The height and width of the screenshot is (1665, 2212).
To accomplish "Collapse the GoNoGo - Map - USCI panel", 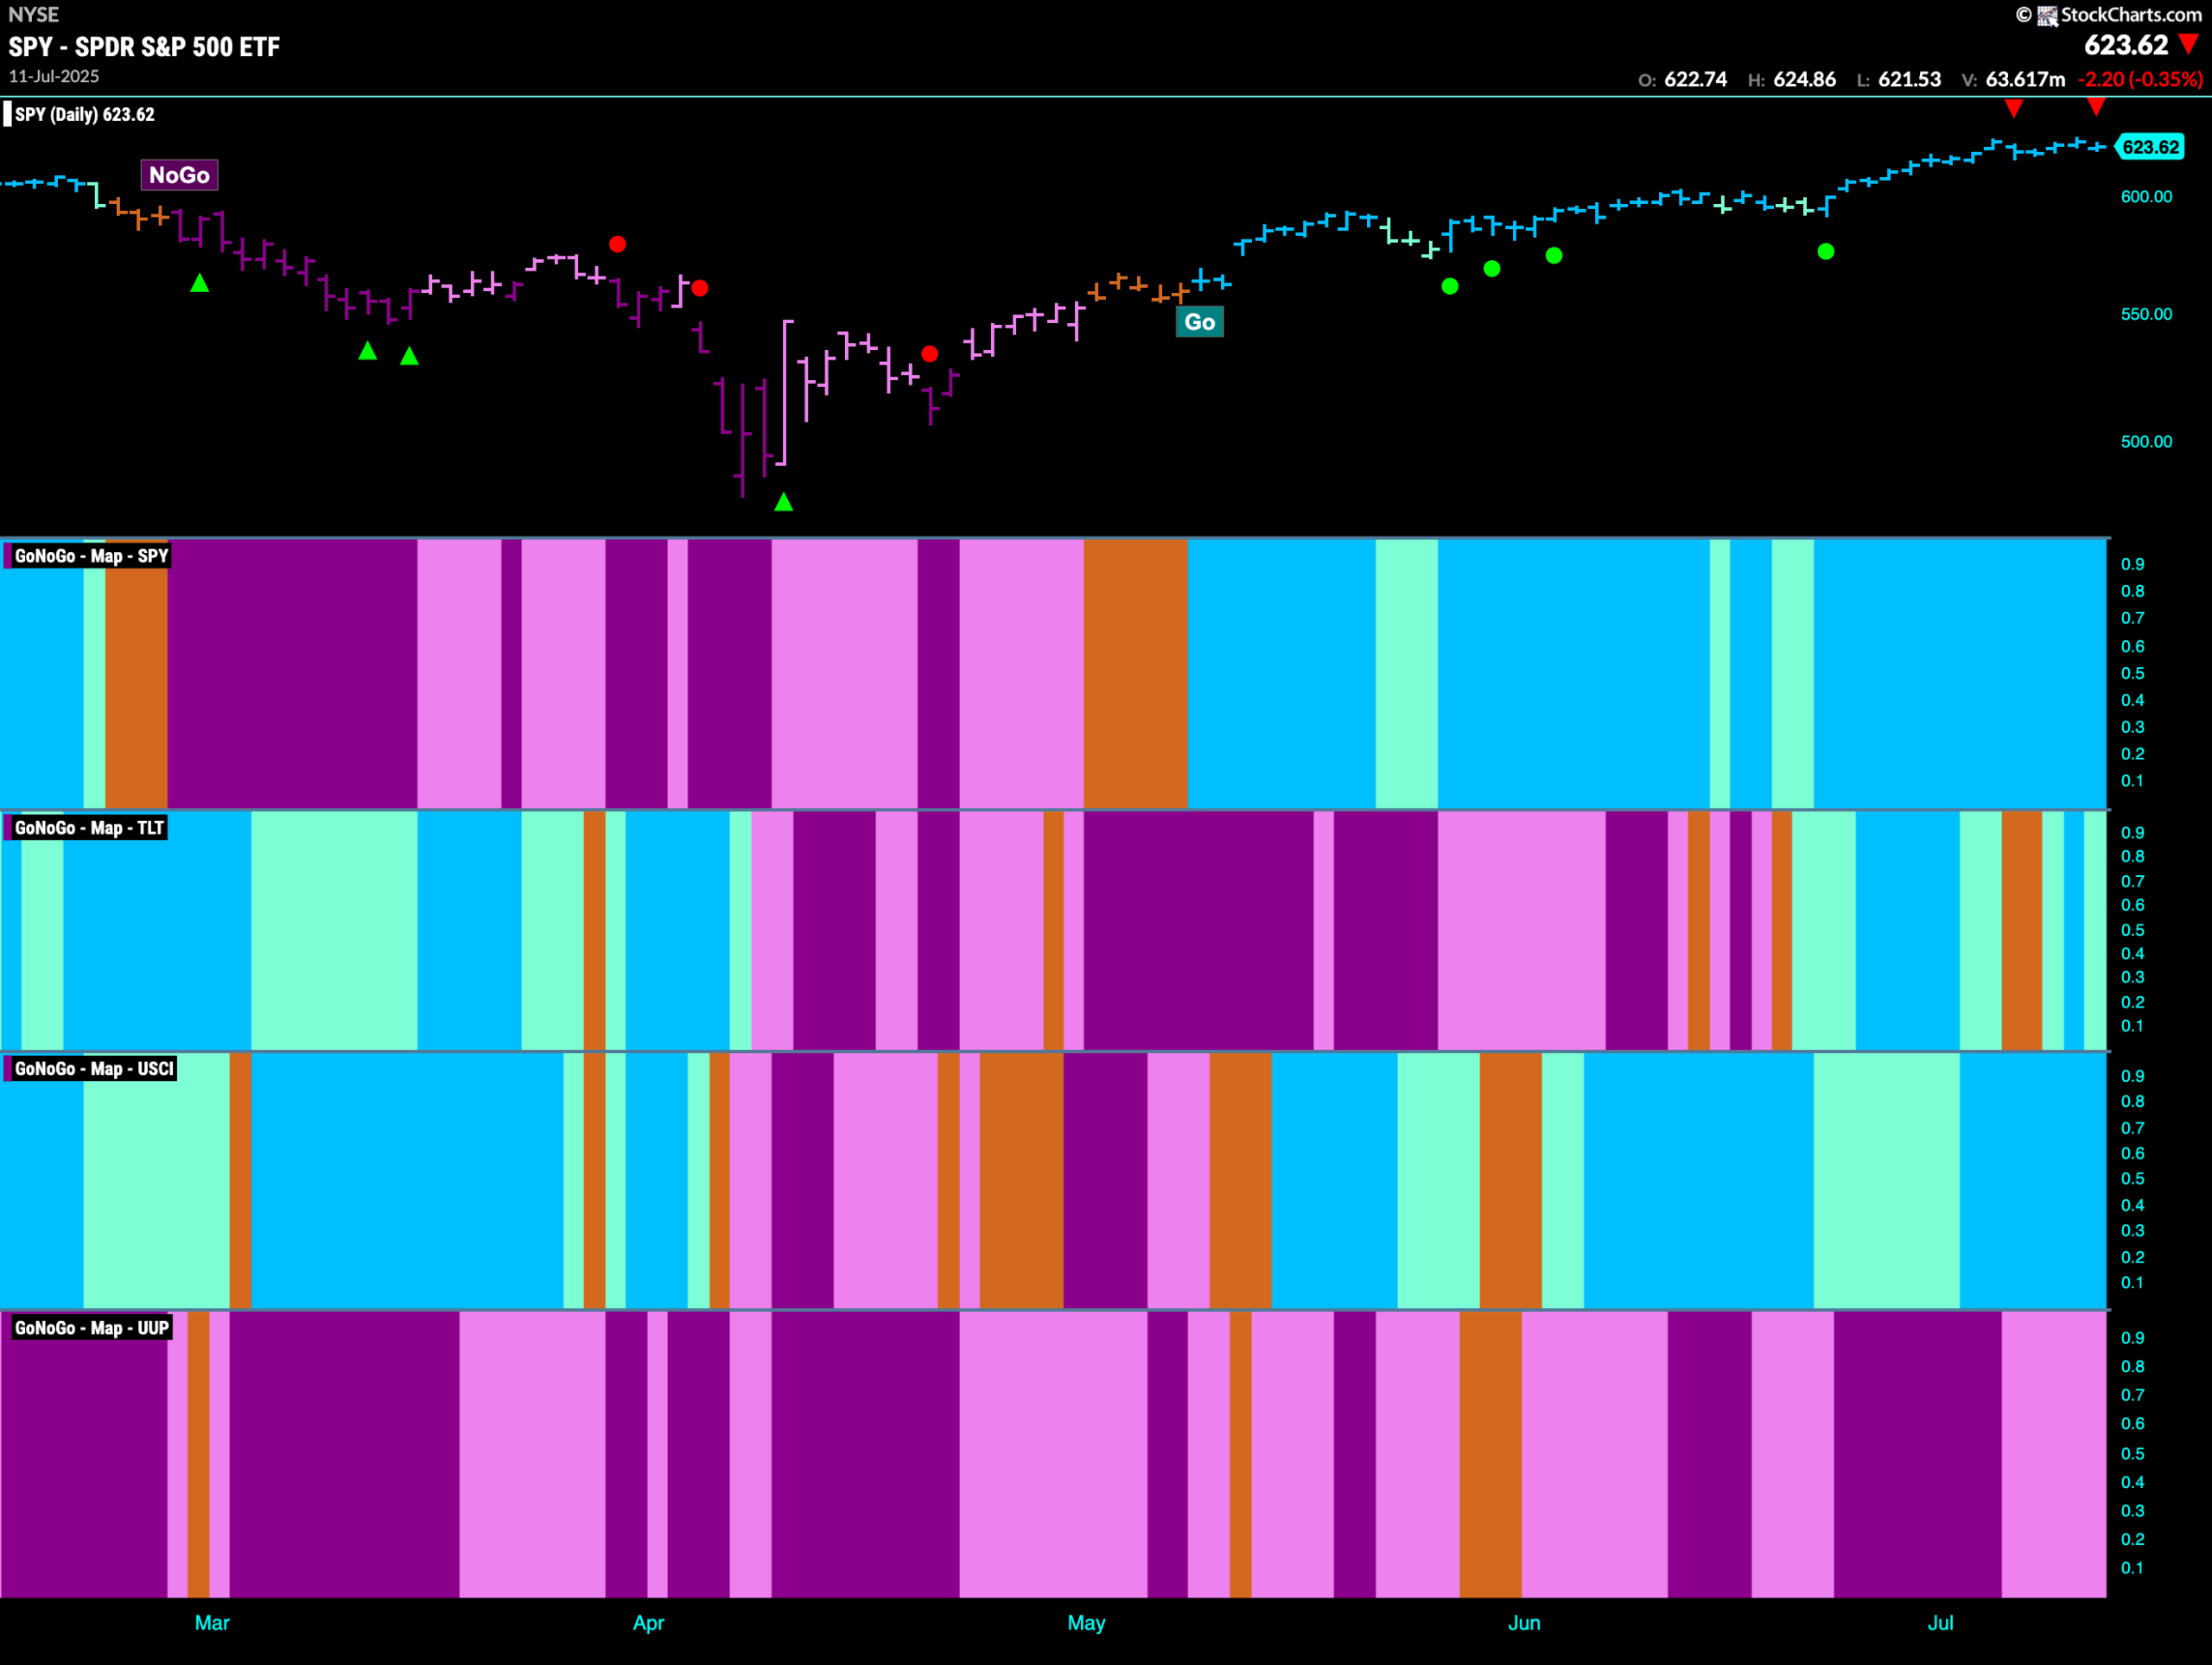I will (x=94, y=1068).
